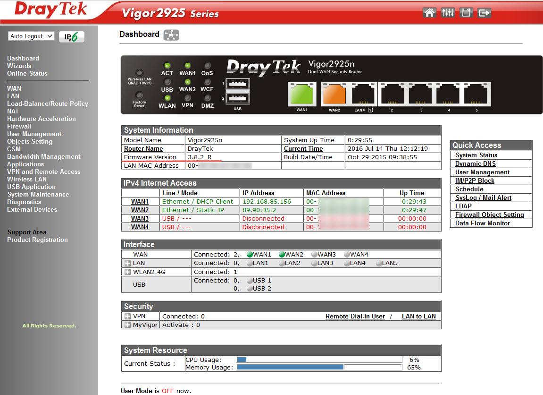This screenshot has height=395, width=543.
Task: Open Data Flow Monitor link
Action: [483, 223]
